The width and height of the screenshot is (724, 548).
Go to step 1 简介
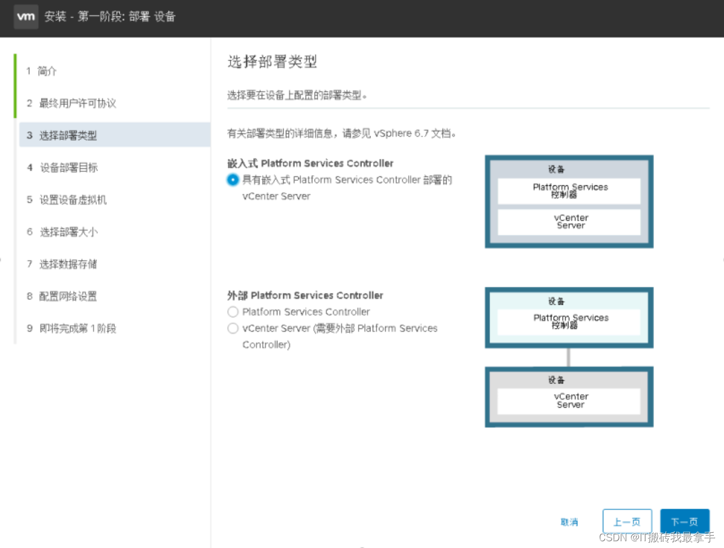(42, 71)
